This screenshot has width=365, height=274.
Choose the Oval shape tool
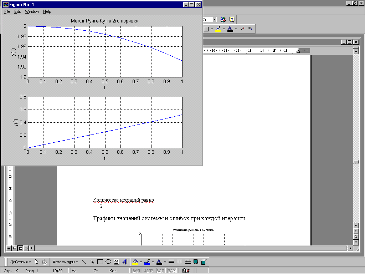tap(108, 262)
